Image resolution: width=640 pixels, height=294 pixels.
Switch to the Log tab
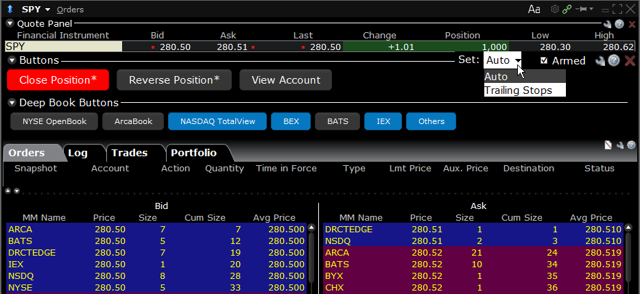[x=78, y=153]
